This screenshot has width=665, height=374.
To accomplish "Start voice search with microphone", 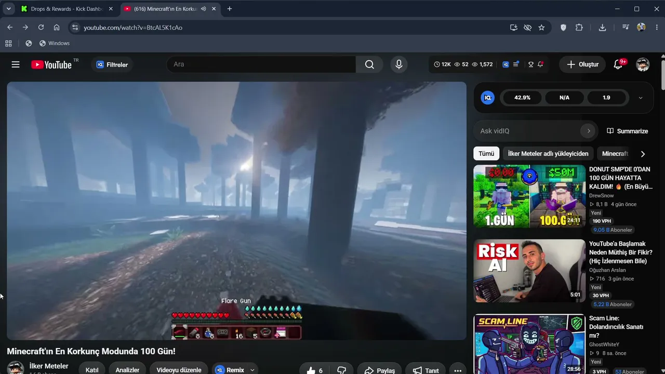I will click(399, 64).
